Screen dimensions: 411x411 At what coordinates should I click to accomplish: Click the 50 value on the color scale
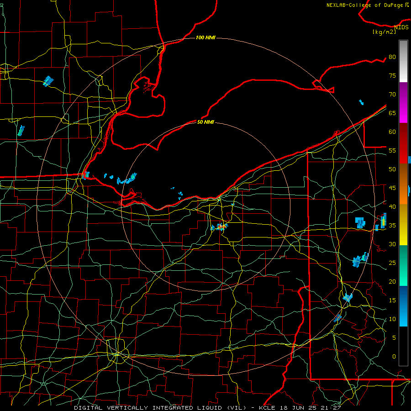point(392,169)
